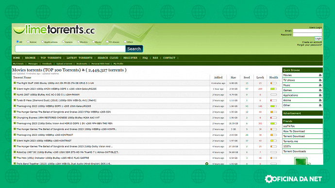The height and width of the screenshot is (188, 335).
Task: Click RSS icon in Quick Browse Music row
Action: point(320,85)
